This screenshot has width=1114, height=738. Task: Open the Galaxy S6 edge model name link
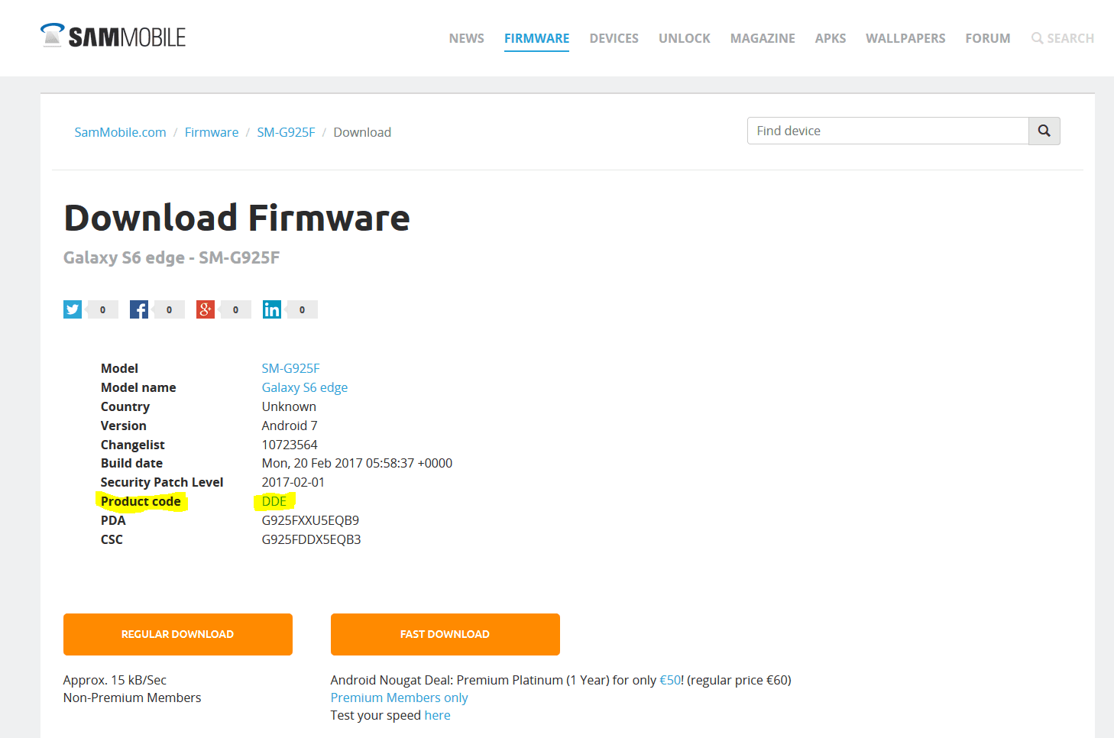click(x=305, y=387)
